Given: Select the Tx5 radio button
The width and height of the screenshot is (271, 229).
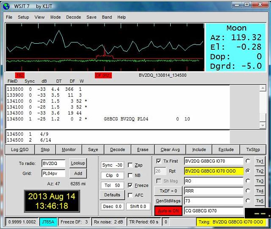Looking at the screenshot, I should (248, 201).
